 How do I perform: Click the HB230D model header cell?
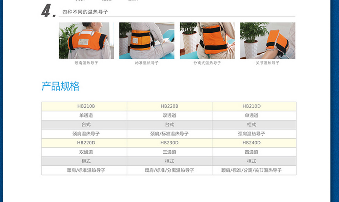[x=169, y=143]
